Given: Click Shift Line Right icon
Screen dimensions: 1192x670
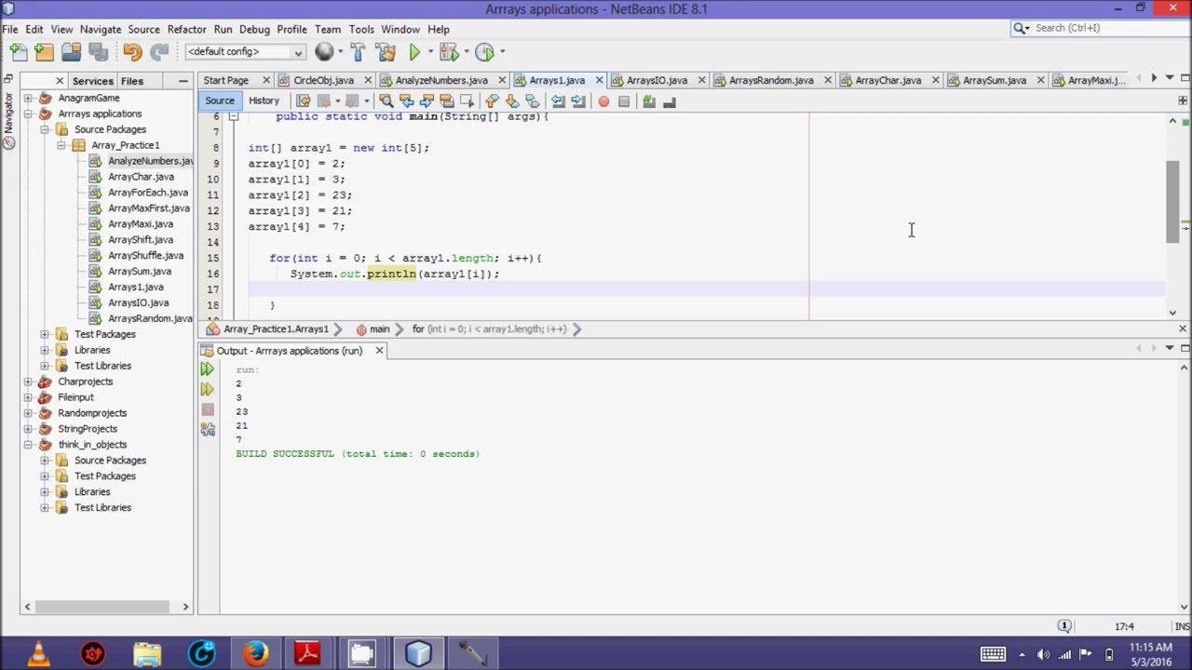Looking at the screenshot, I should [577, 100].
